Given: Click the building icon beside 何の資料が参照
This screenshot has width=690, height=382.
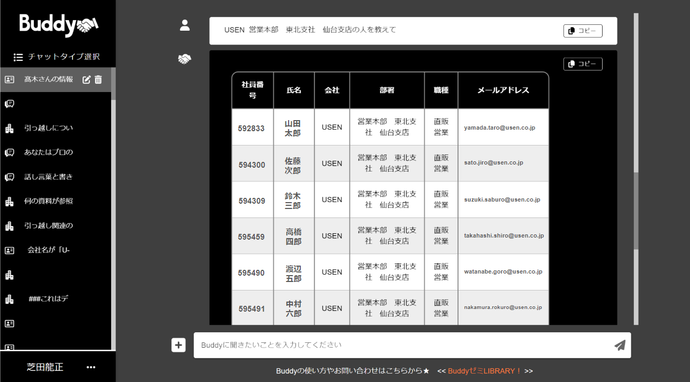Looking at the screenshot, I should pyautogui.click(x=9, y=202).
